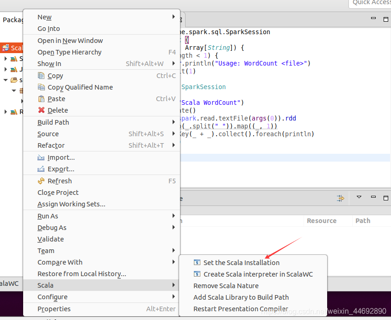
Task: Click the Refresh arrows icon
Action: pos(41,181)
